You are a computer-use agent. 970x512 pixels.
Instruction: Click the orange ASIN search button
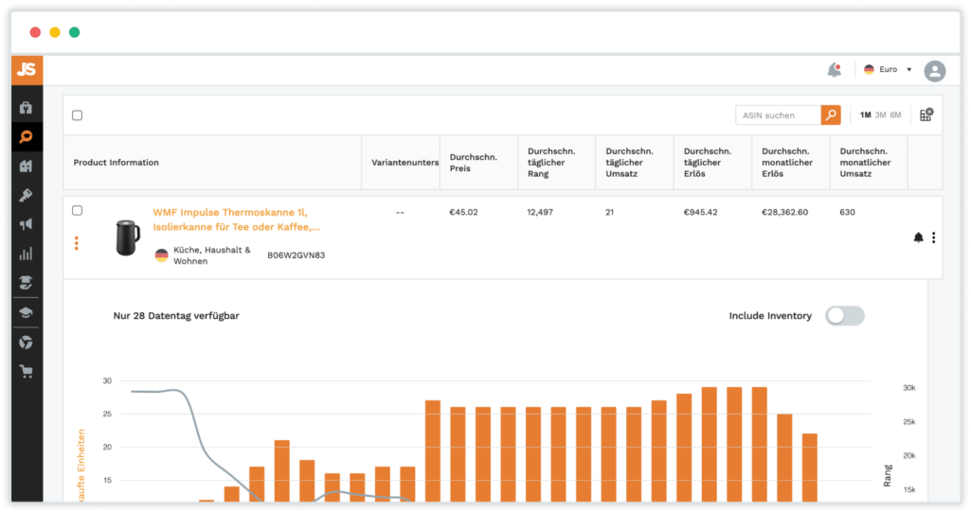pos(831,115)
